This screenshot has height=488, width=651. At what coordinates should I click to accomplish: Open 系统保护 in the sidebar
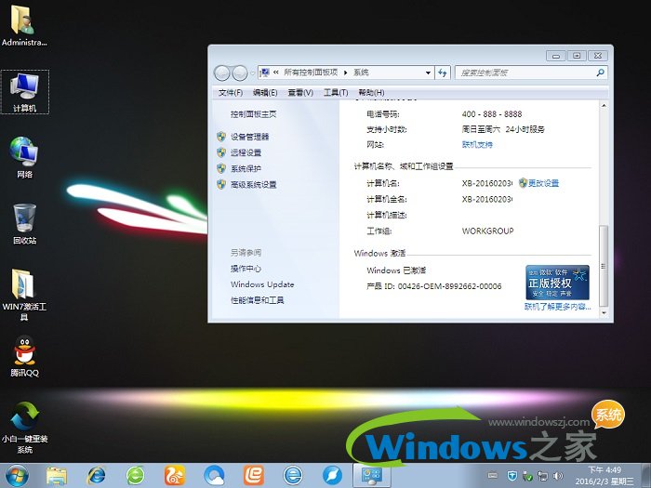[246, 168]
